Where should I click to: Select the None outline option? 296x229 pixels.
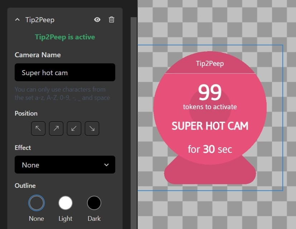pyautogui.click(x=37, y=203)
